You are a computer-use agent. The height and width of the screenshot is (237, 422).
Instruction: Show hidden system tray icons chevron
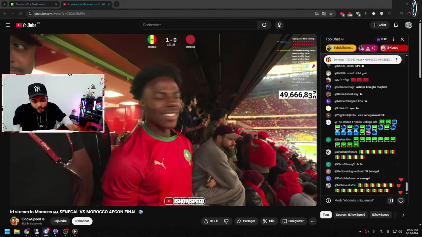[360, 232]
